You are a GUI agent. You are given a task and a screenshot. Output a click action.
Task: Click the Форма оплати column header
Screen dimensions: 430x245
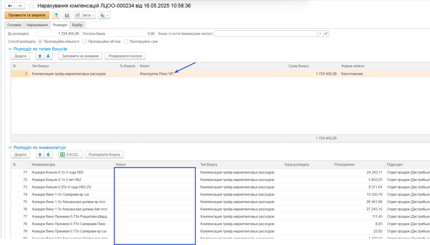tap(385, 66)
